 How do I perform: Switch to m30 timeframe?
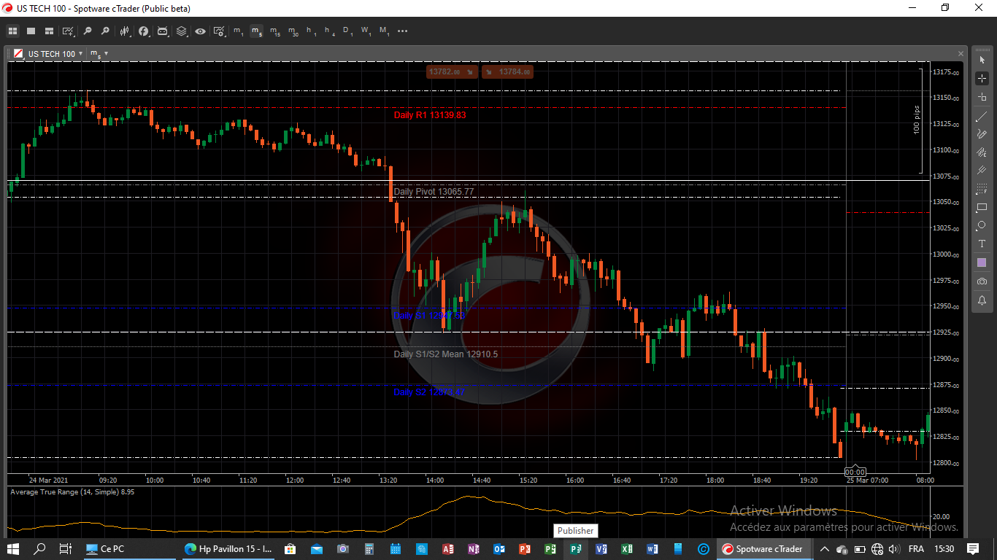point(293,31)
